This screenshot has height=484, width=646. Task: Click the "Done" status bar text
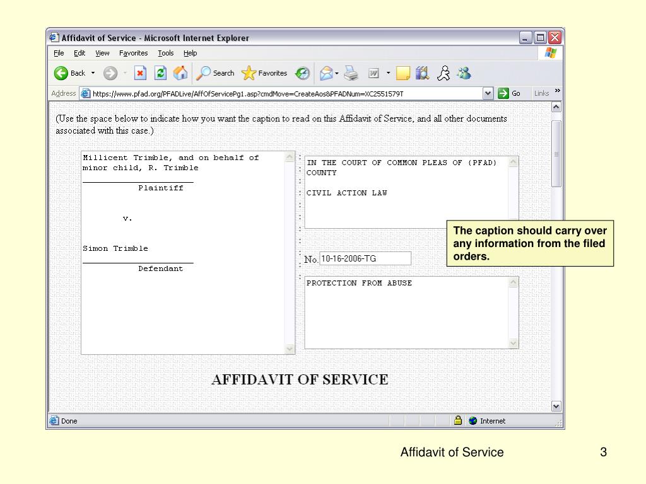(69, 421)
